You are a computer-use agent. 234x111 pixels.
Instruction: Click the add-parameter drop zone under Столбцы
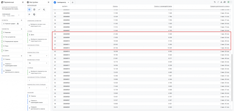(38, 72)
